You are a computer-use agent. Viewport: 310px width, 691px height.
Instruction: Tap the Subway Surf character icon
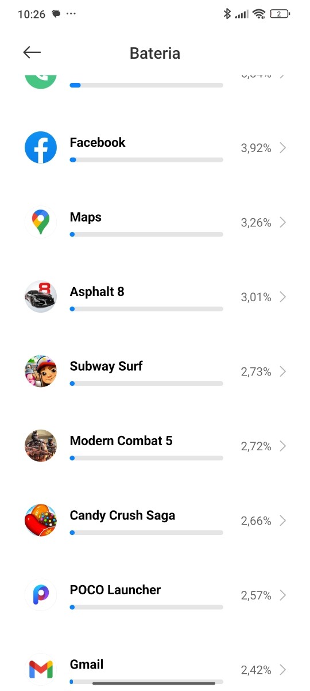41,371
